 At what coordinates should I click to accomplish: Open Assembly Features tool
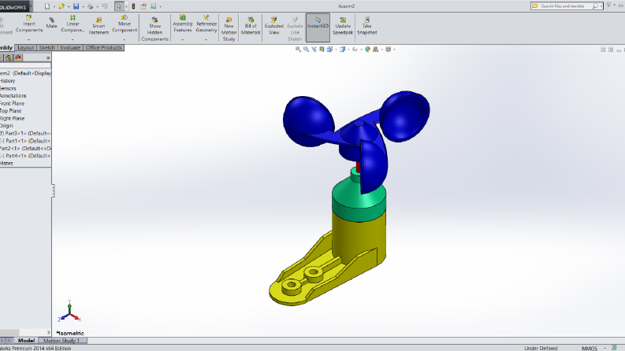183,24
